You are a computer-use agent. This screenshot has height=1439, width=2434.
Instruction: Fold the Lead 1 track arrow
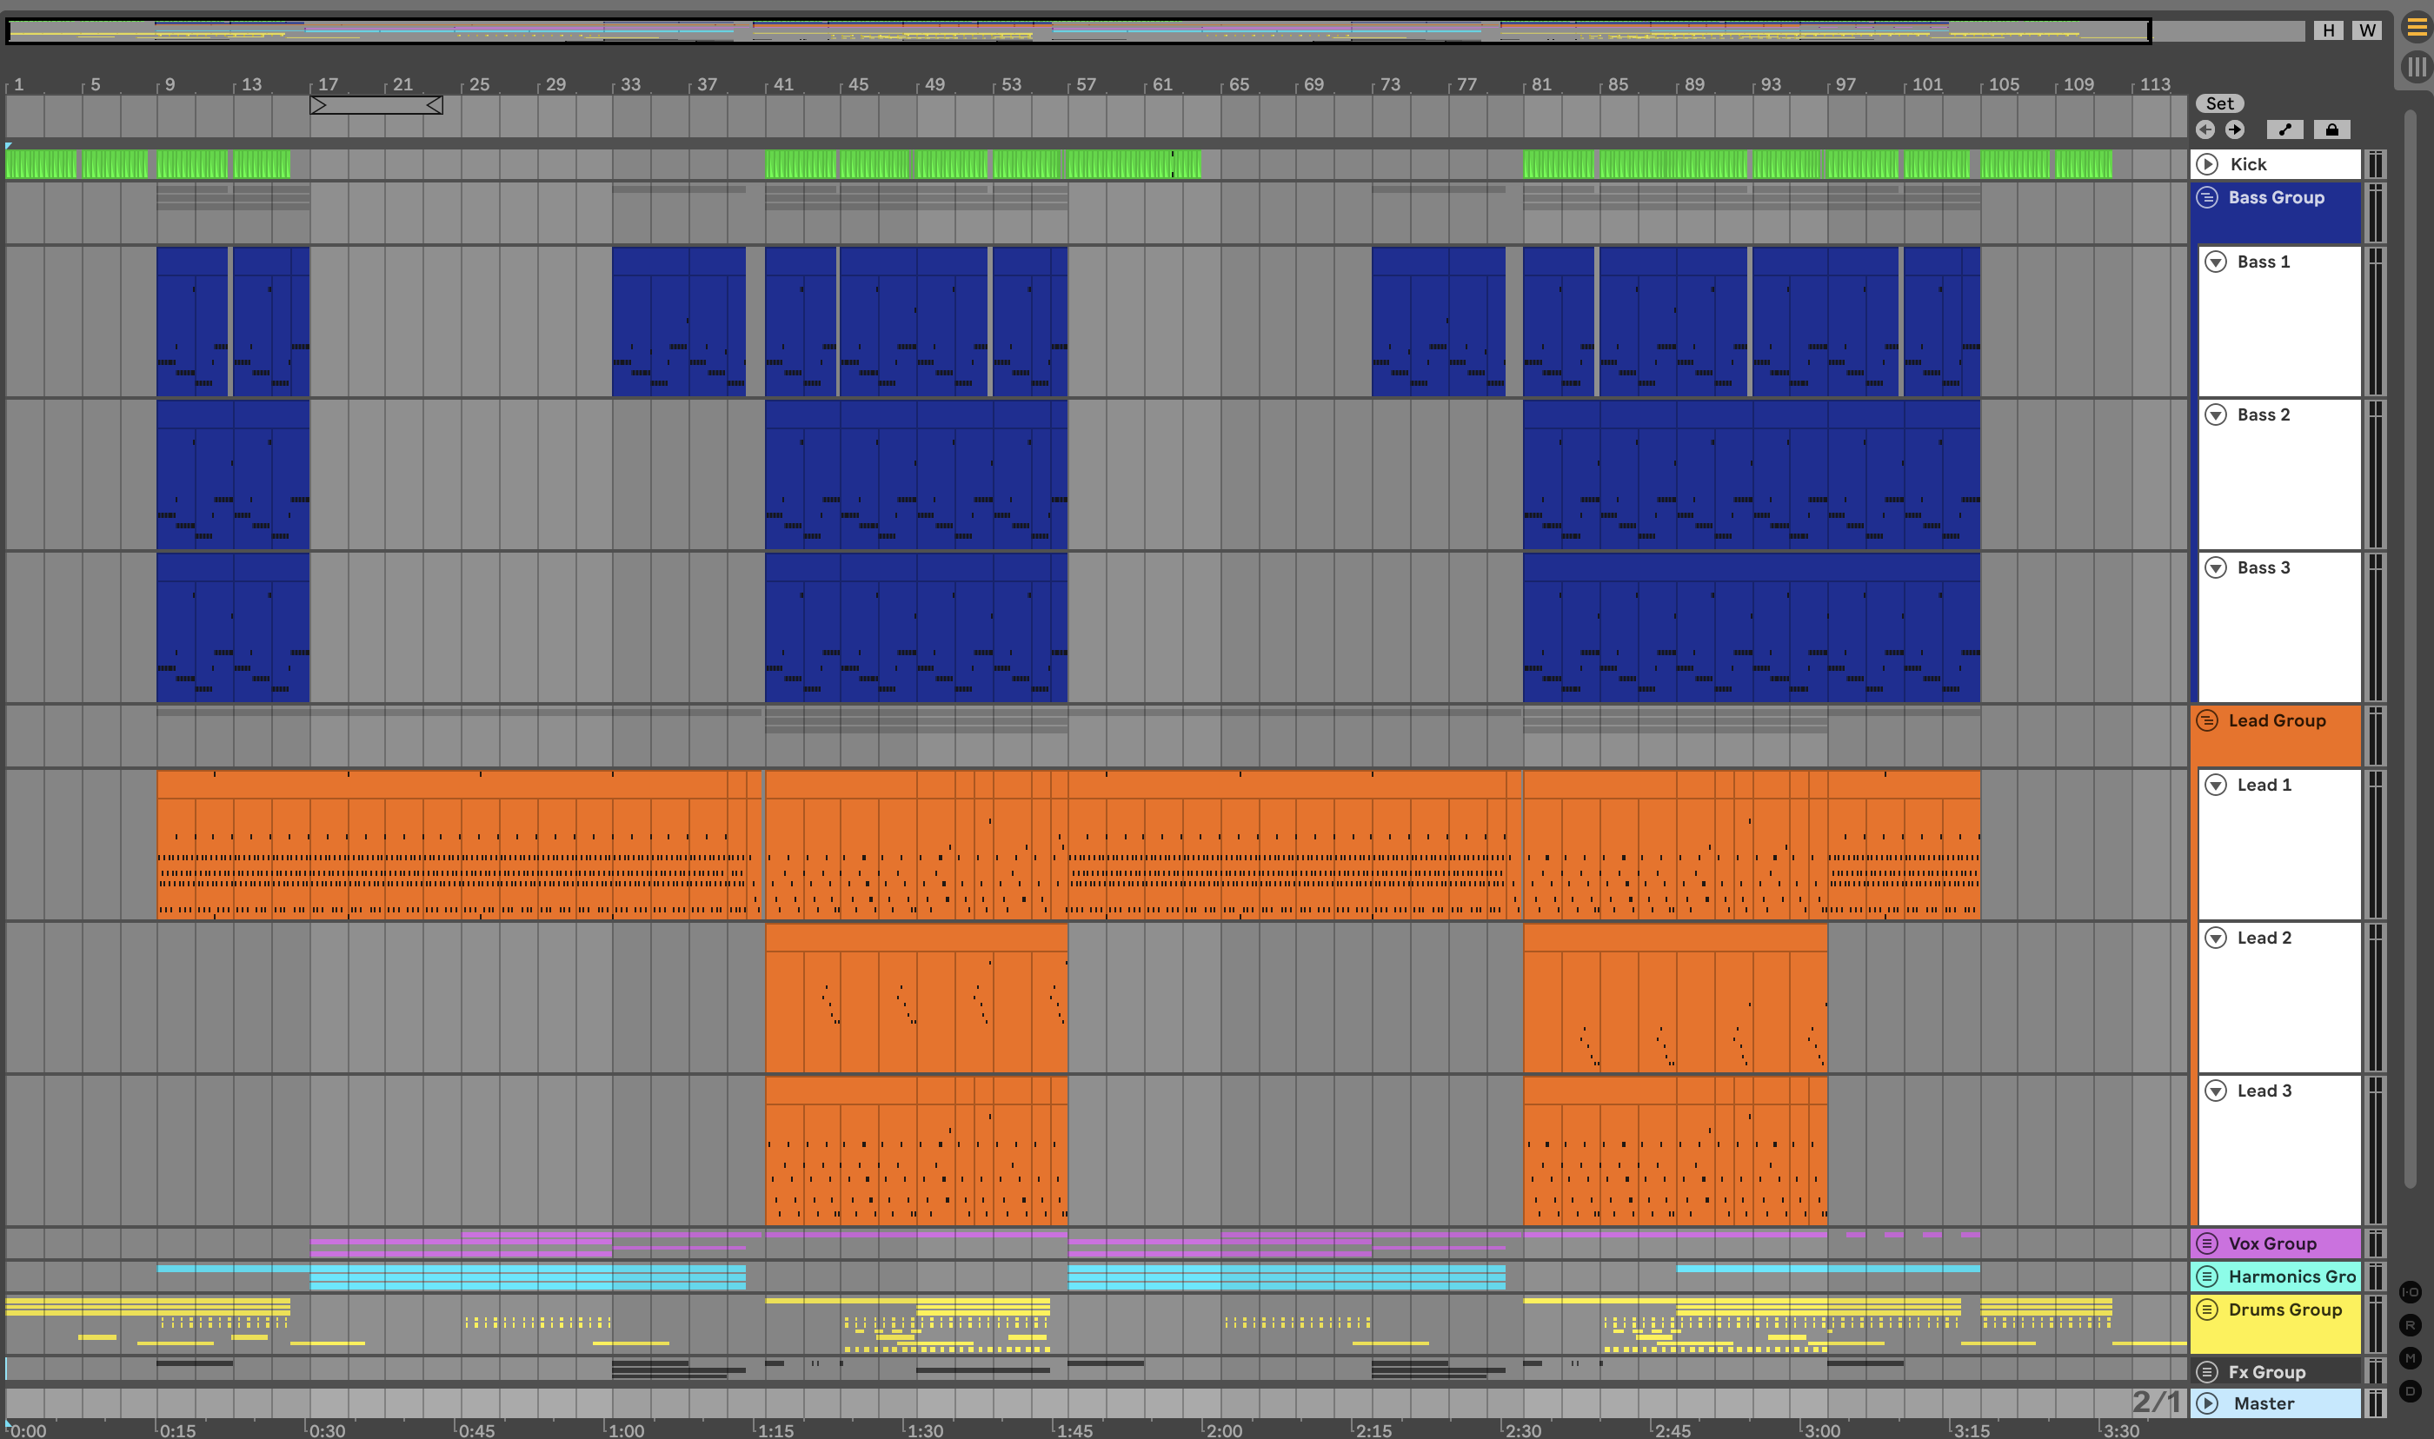(2216, 785)
